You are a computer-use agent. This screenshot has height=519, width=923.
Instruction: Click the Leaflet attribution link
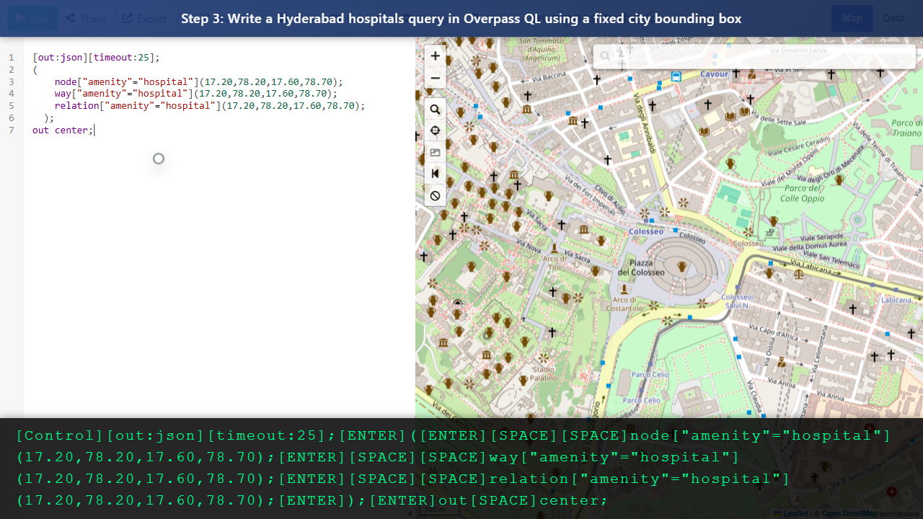(795, 513)
